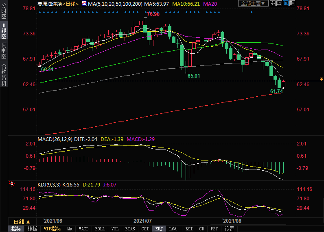
Task: Click the first icon right of 全部主题 dropdown
Action: 273,4
